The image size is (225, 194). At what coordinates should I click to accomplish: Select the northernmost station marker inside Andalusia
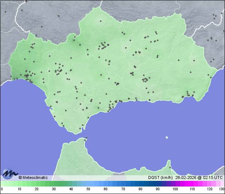(x=100, y=21)
